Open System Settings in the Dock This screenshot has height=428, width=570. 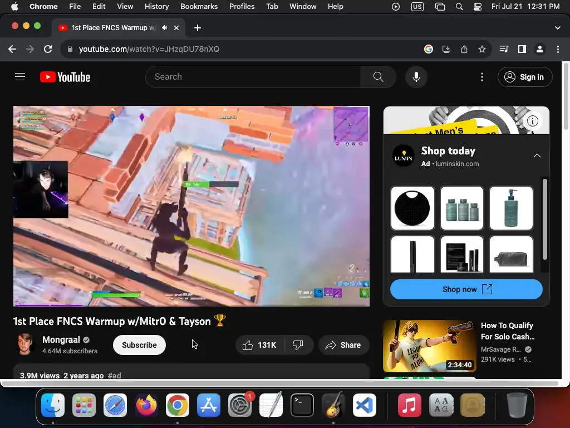click(240, 405)
